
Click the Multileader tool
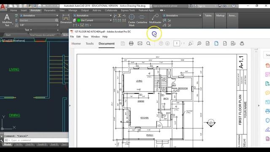pos(155,19)
